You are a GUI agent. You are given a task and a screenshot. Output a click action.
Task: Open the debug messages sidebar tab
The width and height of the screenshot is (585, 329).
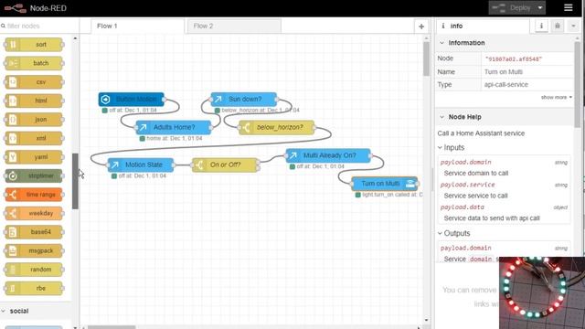point(558,26)
